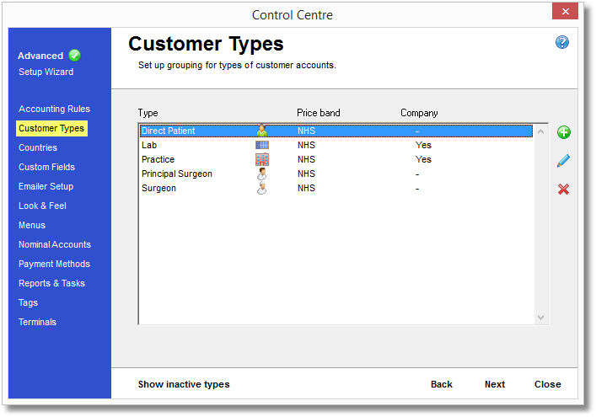The width and height of the screenshot is (596, 417).
Task: Open the Setup Wizard
Action: 46,72
